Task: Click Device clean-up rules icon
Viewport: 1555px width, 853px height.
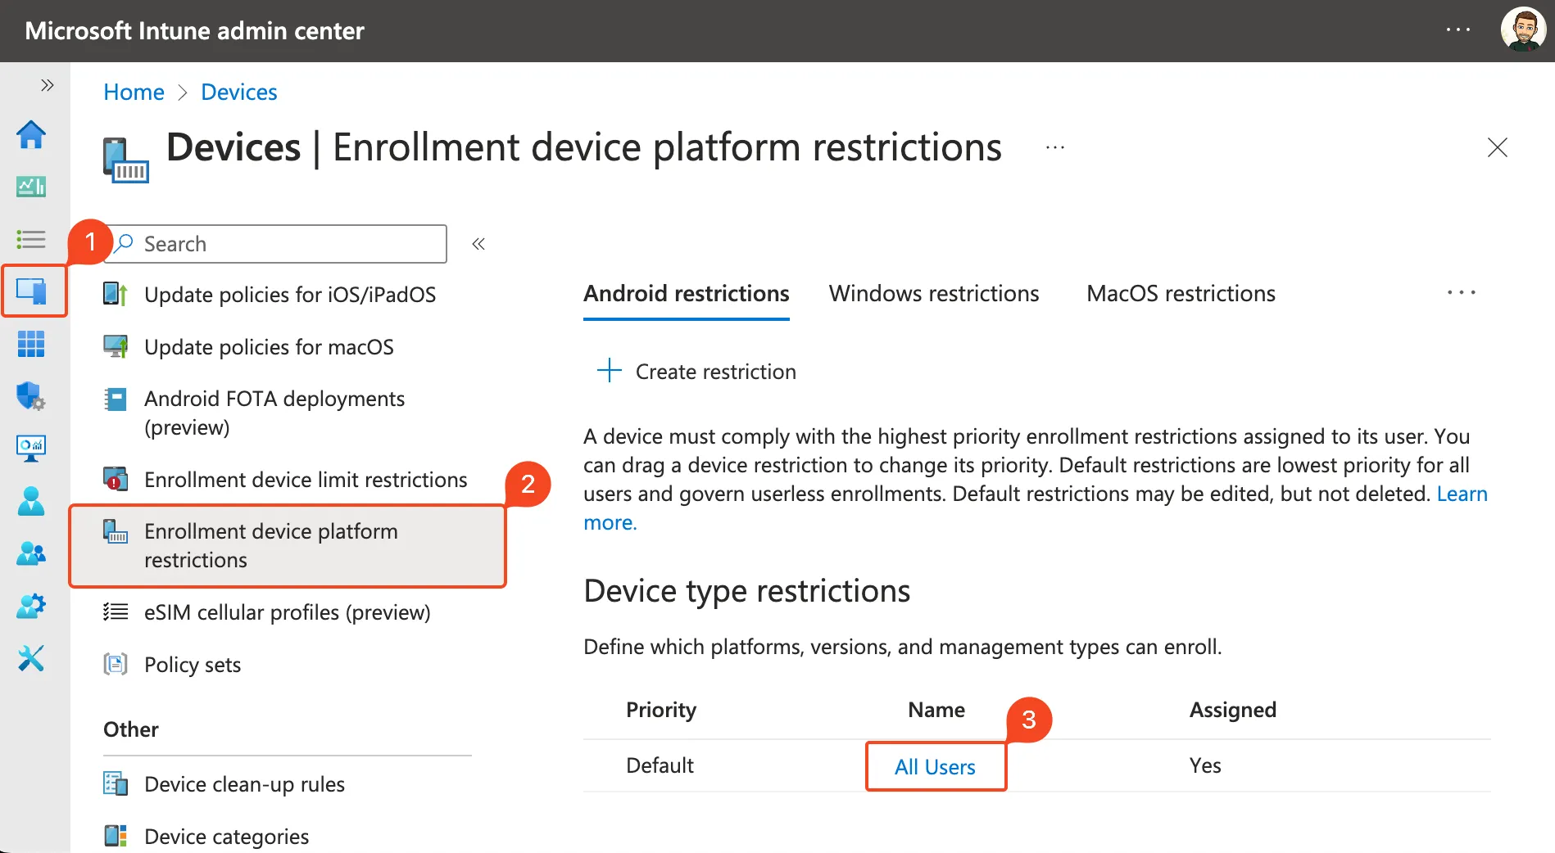Action: [116, 783]
